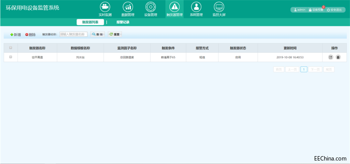Click the 监测因子名称 column header
This screenshot has height=164, width=350.
tap(127, 48)
